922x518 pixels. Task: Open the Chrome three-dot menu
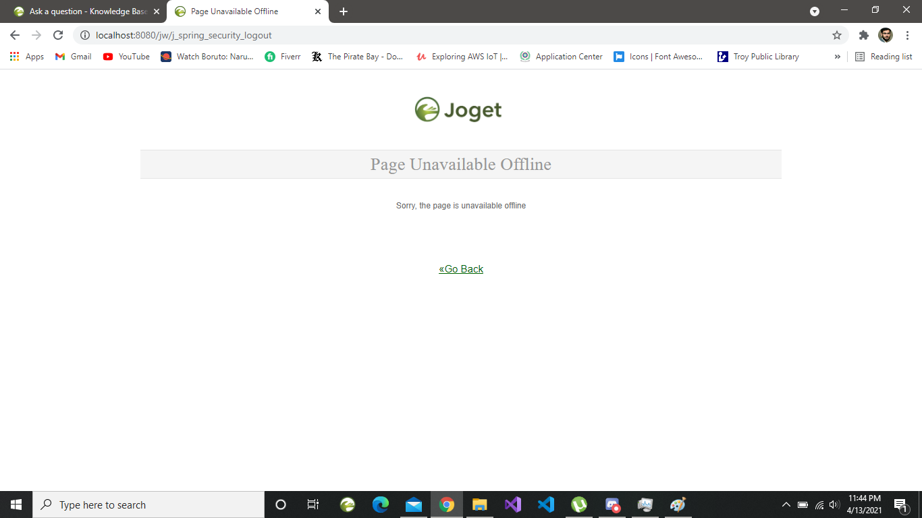coord(908,35)
